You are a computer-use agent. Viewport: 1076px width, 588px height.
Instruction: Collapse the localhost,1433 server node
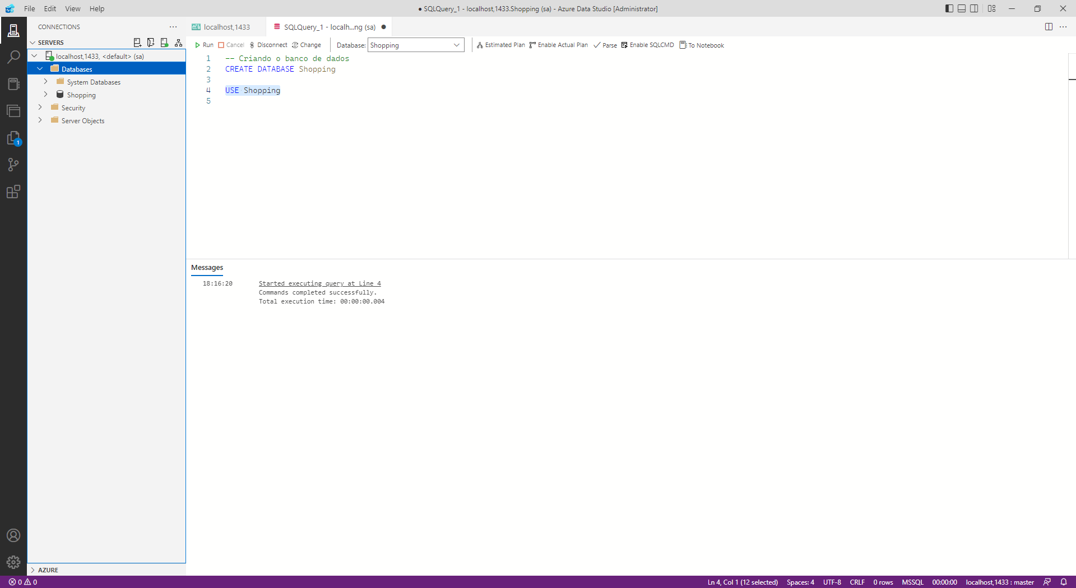coord(34,56)
